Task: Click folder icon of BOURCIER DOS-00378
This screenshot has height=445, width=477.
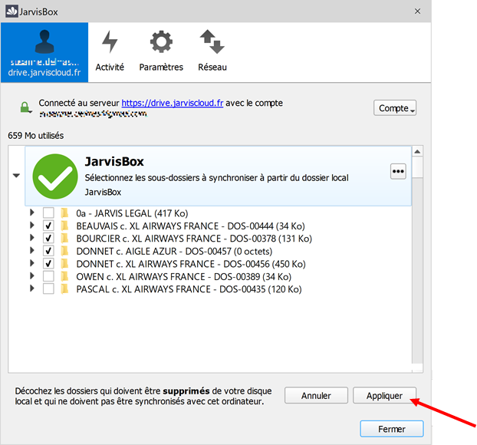Action: point(64,238)
